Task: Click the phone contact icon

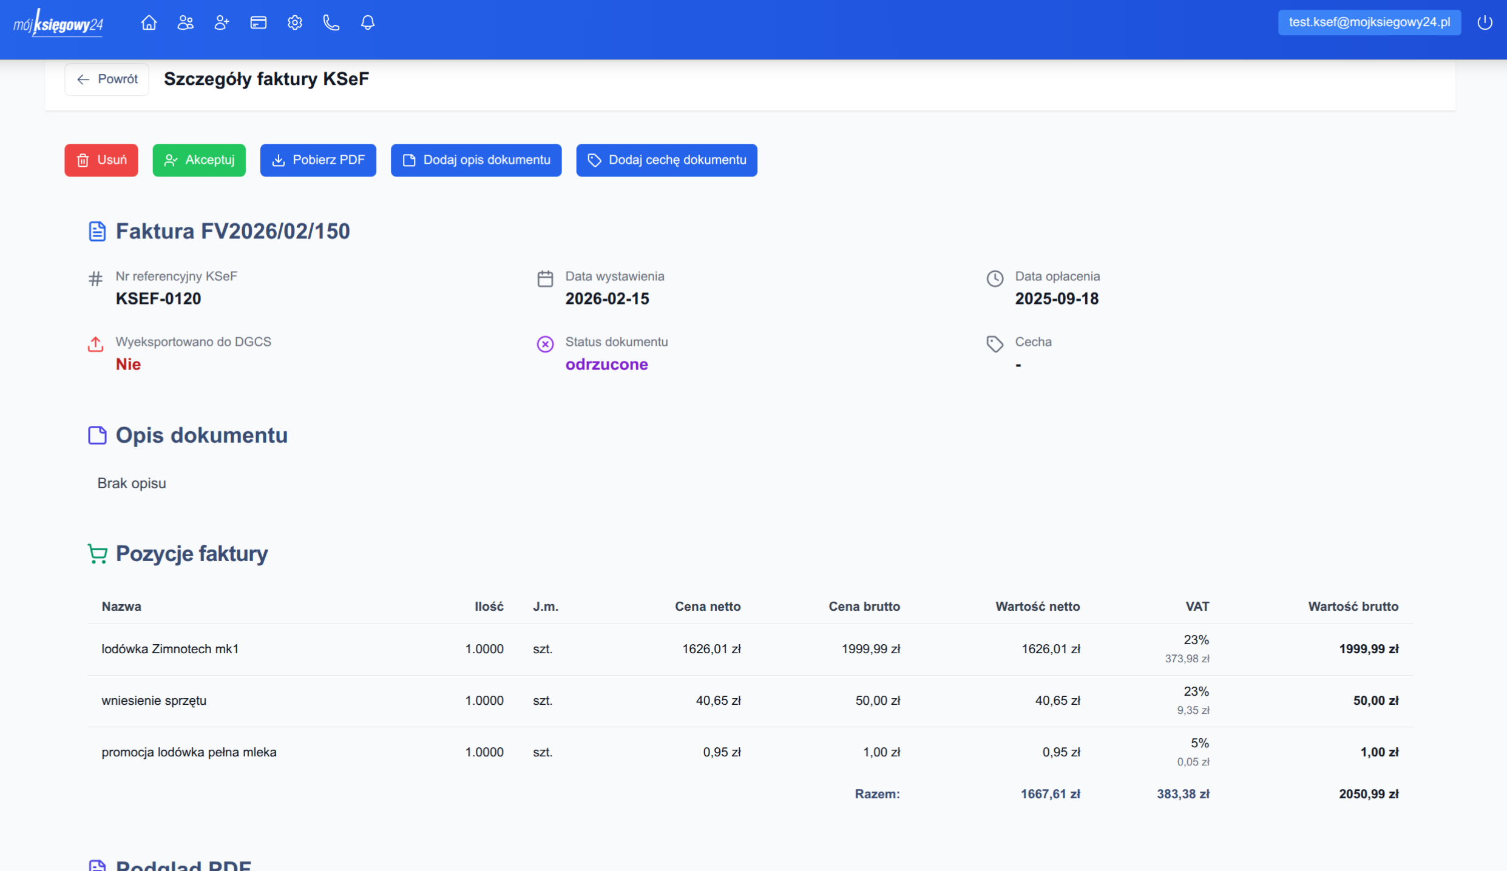Action: pyautogui.click(x=331, y=23)
